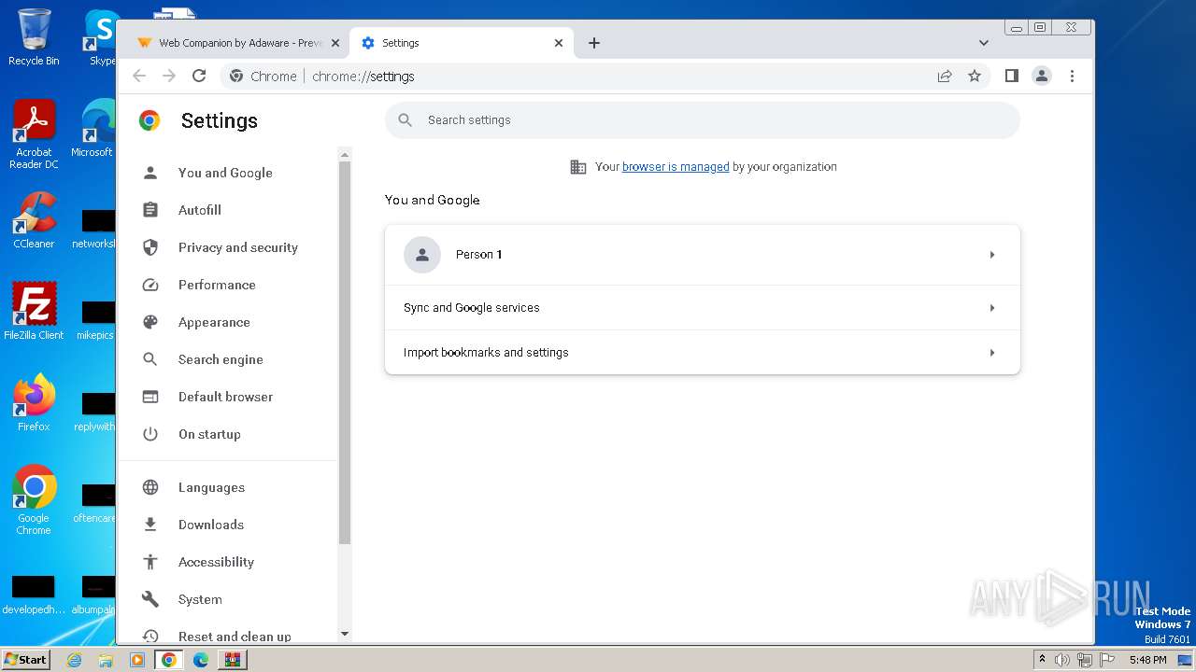Image resolution: width=1196 pixels, height=672 pixels.
Task: Open Default browser settings
Action: 225,397
